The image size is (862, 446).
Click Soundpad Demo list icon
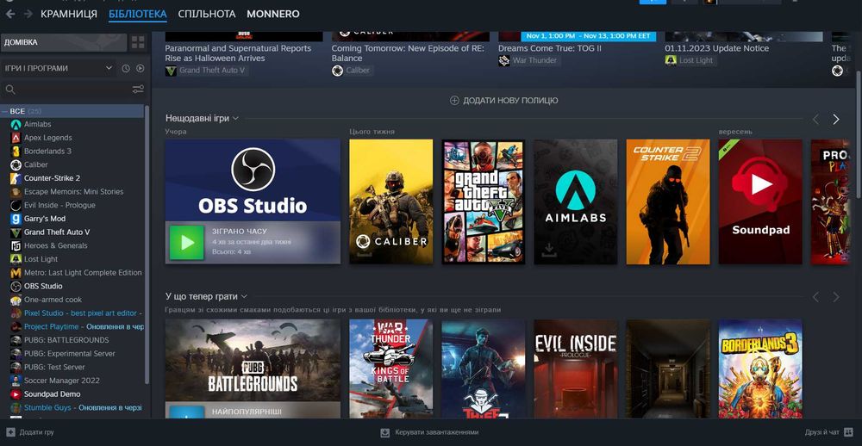(16, 393)
